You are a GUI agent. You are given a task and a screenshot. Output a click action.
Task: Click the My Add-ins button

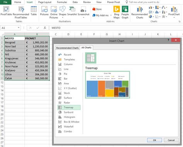pyautogui.click(x=101, y=15)
